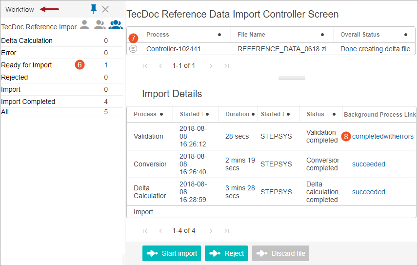Select the All workflow state

pyautogui.click(x=62, y=112)
